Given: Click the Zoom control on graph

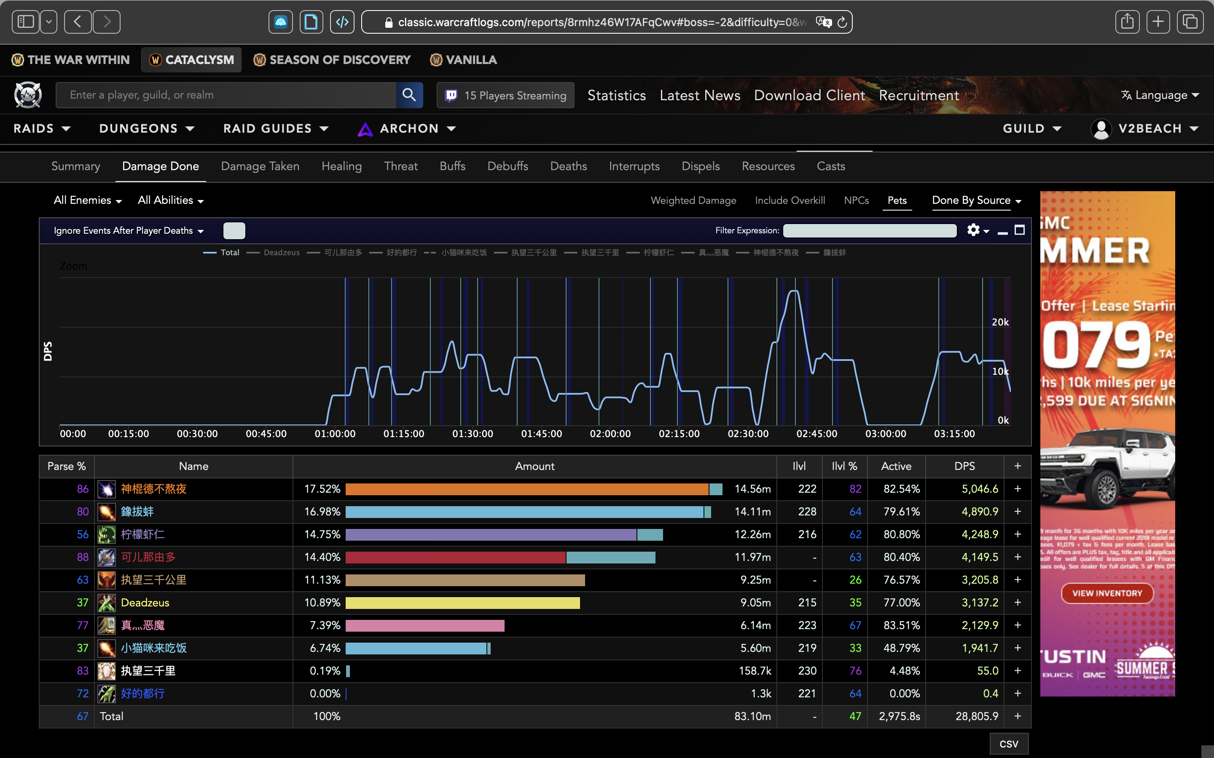Looking at the screenshot, I should tap(73, 264).
